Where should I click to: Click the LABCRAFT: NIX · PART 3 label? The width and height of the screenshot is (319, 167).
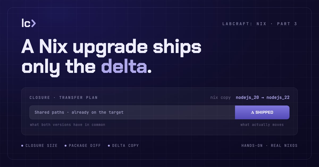(260, 24)
